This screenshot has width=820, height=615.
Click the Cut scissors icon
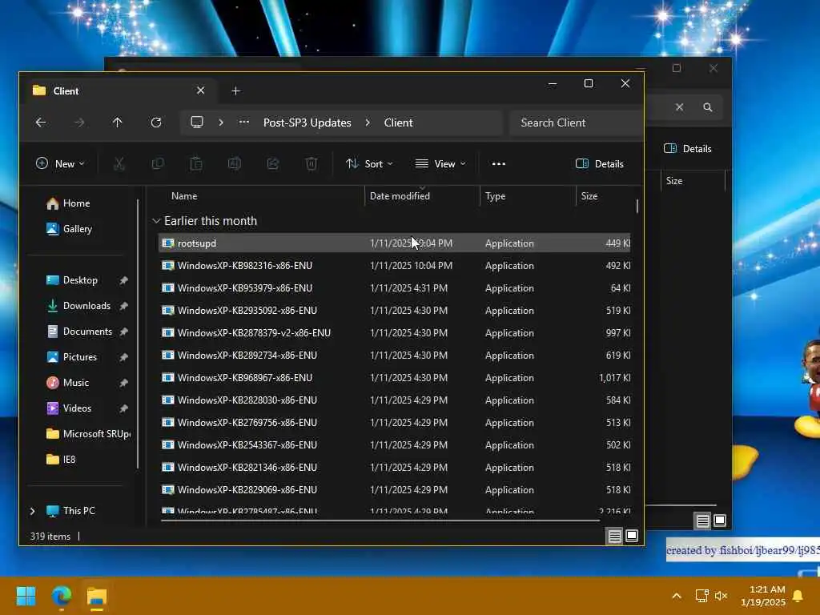pos(119,163)
